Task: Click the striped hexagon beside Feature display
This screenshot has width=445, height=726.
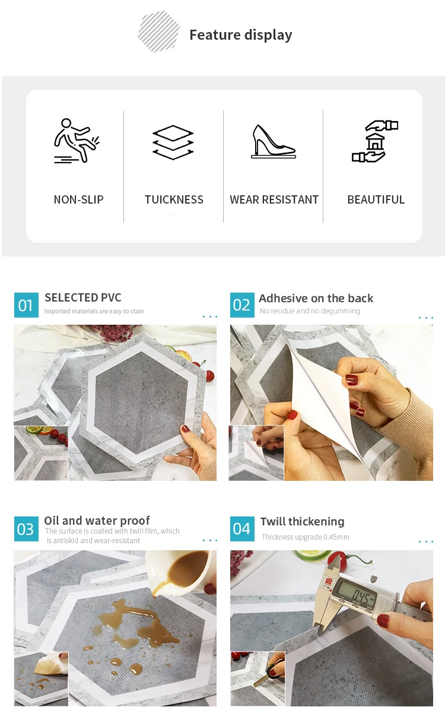Action: coord(158,31)
